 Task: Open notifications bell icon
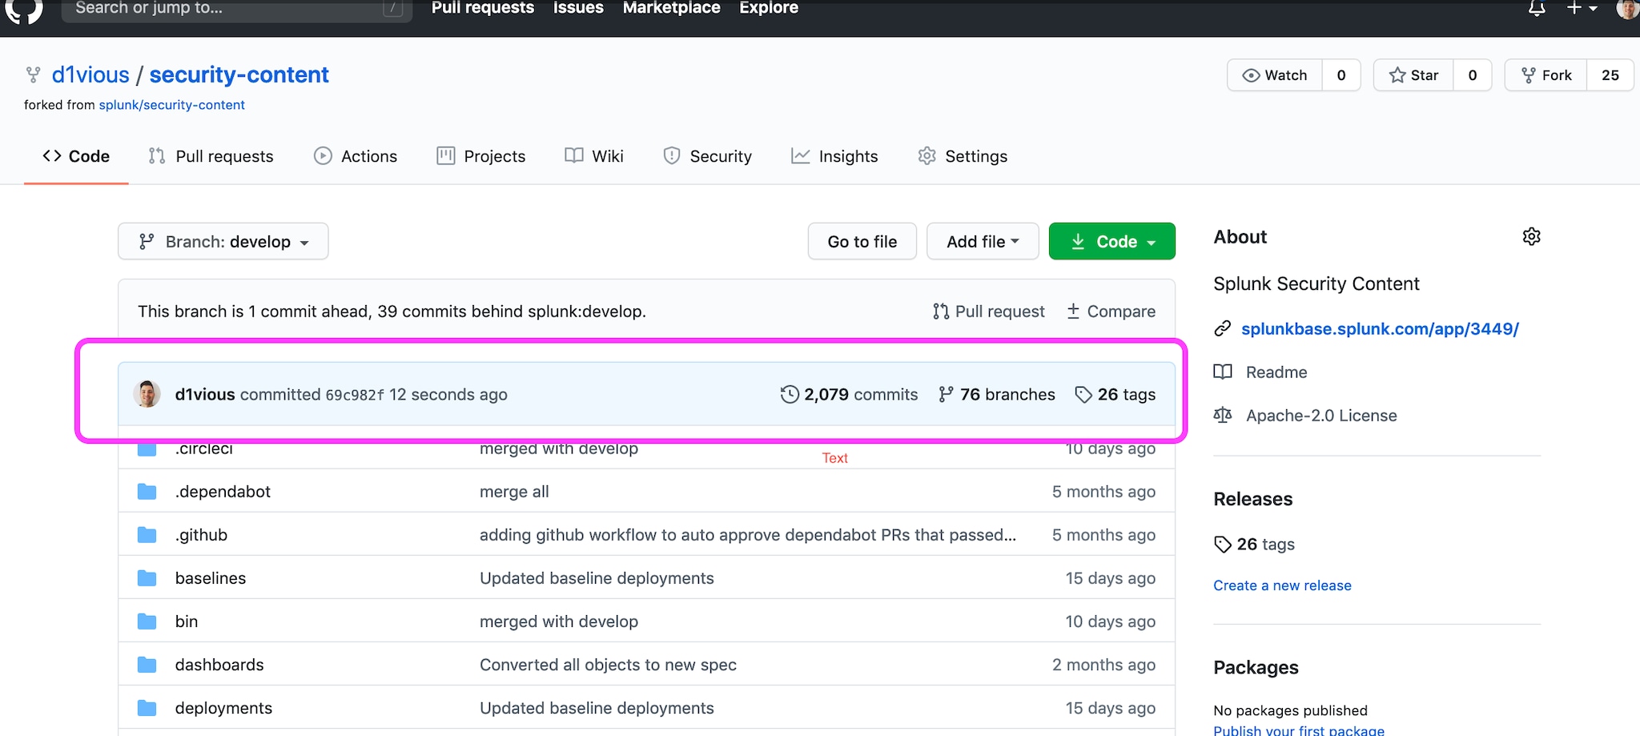[1536, 9]
